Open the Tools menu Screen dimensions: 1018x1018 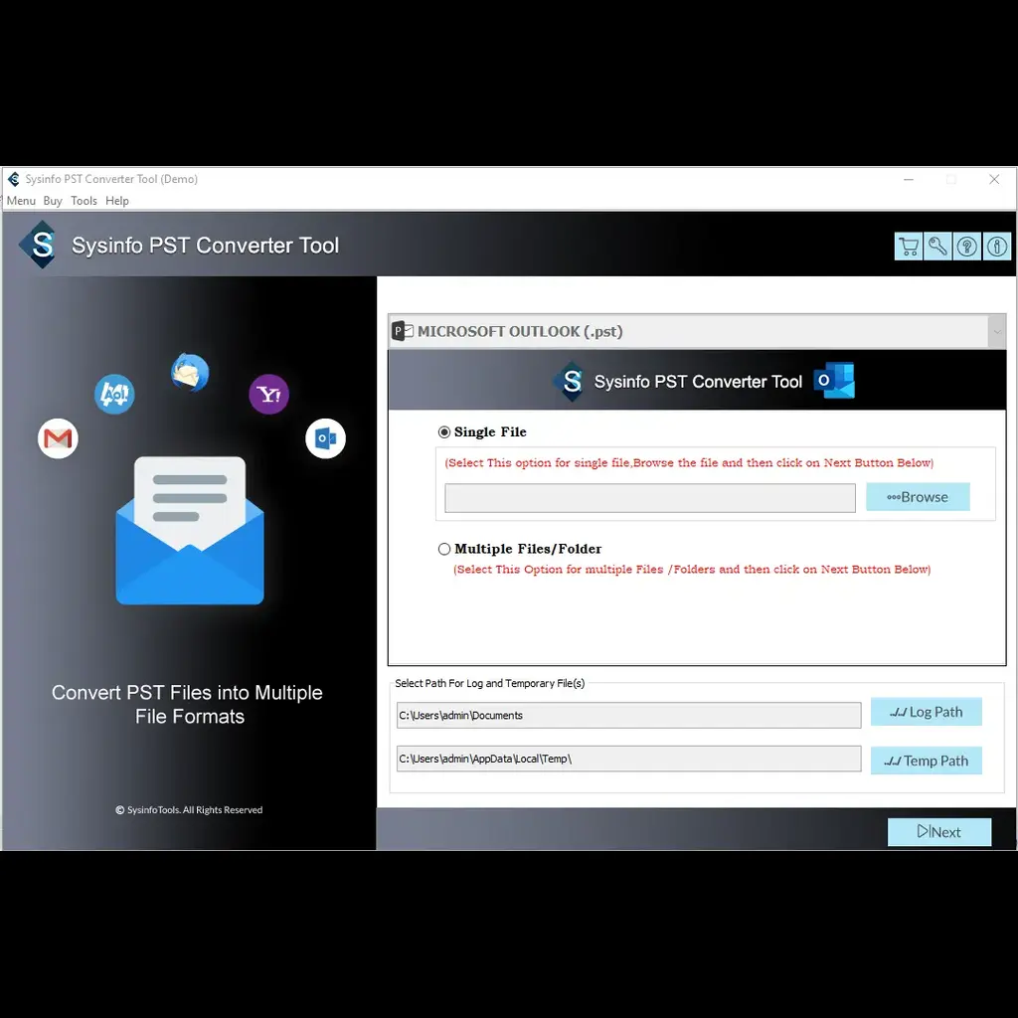(84, 201)
